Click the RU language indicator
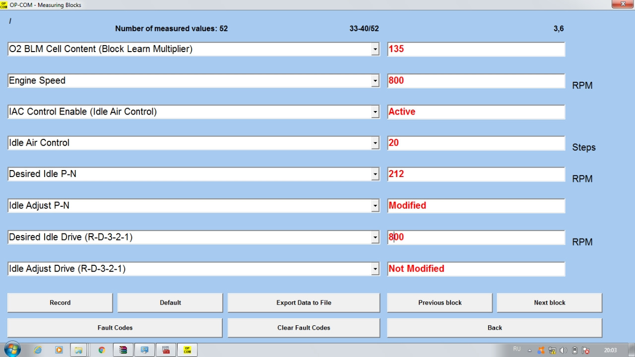Screen dimensions: 635x357 click(x=517, y=349)
